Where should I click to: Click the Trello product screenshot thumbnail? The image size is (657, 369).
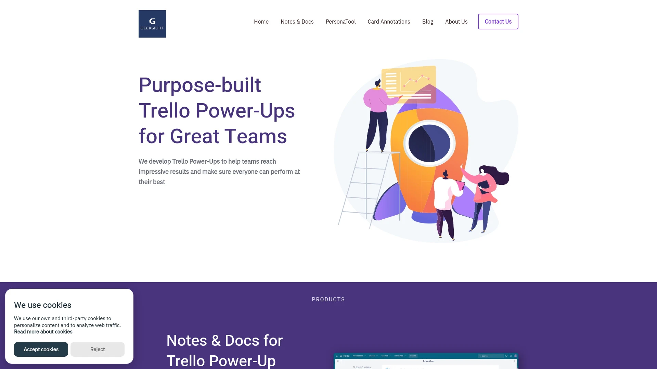point(426,360)
